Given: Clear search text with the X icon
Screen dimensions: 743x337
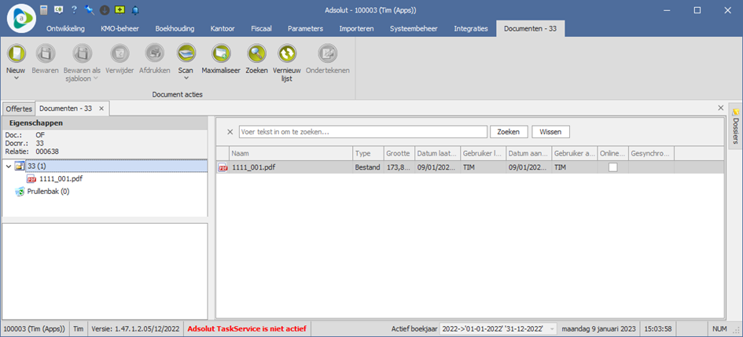Looking at the screenshot, I should [x=230, y=132].
